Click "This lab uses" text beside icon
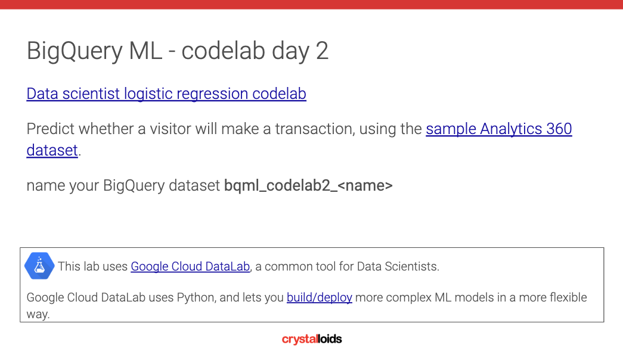Image resolution: width=623 pixels, height=348 pixels. 92,266
